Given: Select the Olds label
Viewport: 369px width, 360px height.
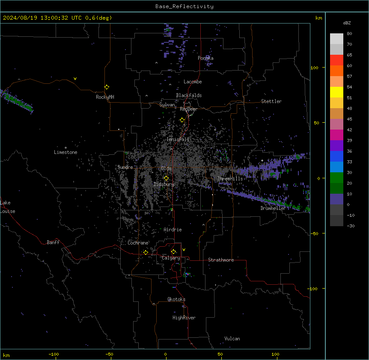Looking at the screenshot, I should (x=166, y=168).
